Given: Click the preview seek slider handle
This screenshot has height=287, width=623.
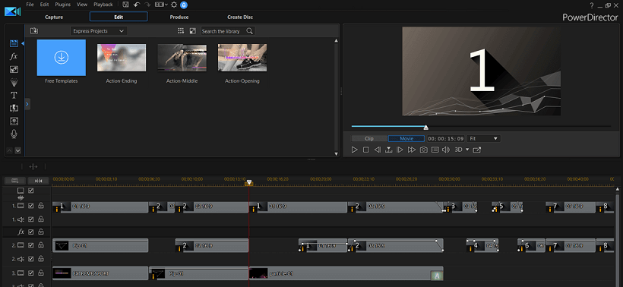Looking at the screenshot, I should (426, 128).
